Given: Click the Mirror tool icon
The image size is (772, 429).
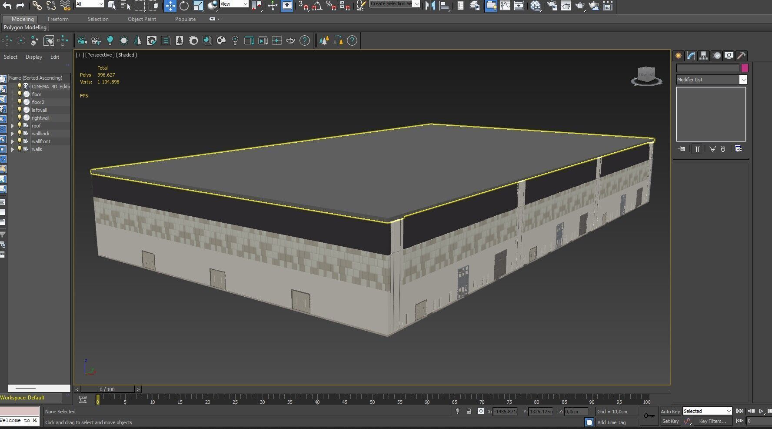Looking at the screenshot, I should click(x=430, y=5).
